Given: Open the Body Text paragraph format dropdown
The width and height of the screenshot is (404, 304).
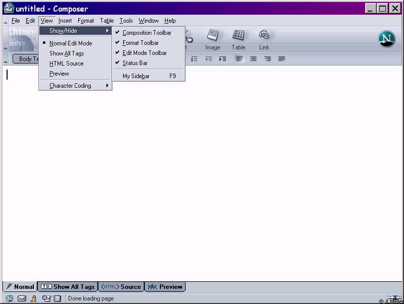Looking at the screenshot, I should (26, 59).
